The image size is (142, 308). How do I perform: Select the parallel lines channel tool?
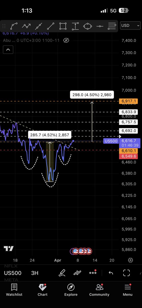point(112,26)
